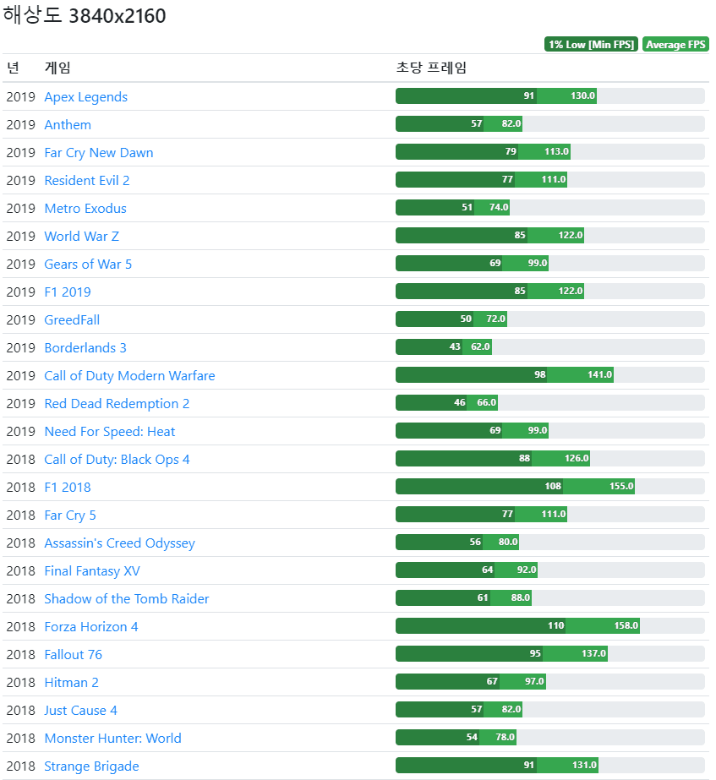Select Assassin's Creed Odyssey link
Screen dimensions: 716x780
(x=119, y=543)
